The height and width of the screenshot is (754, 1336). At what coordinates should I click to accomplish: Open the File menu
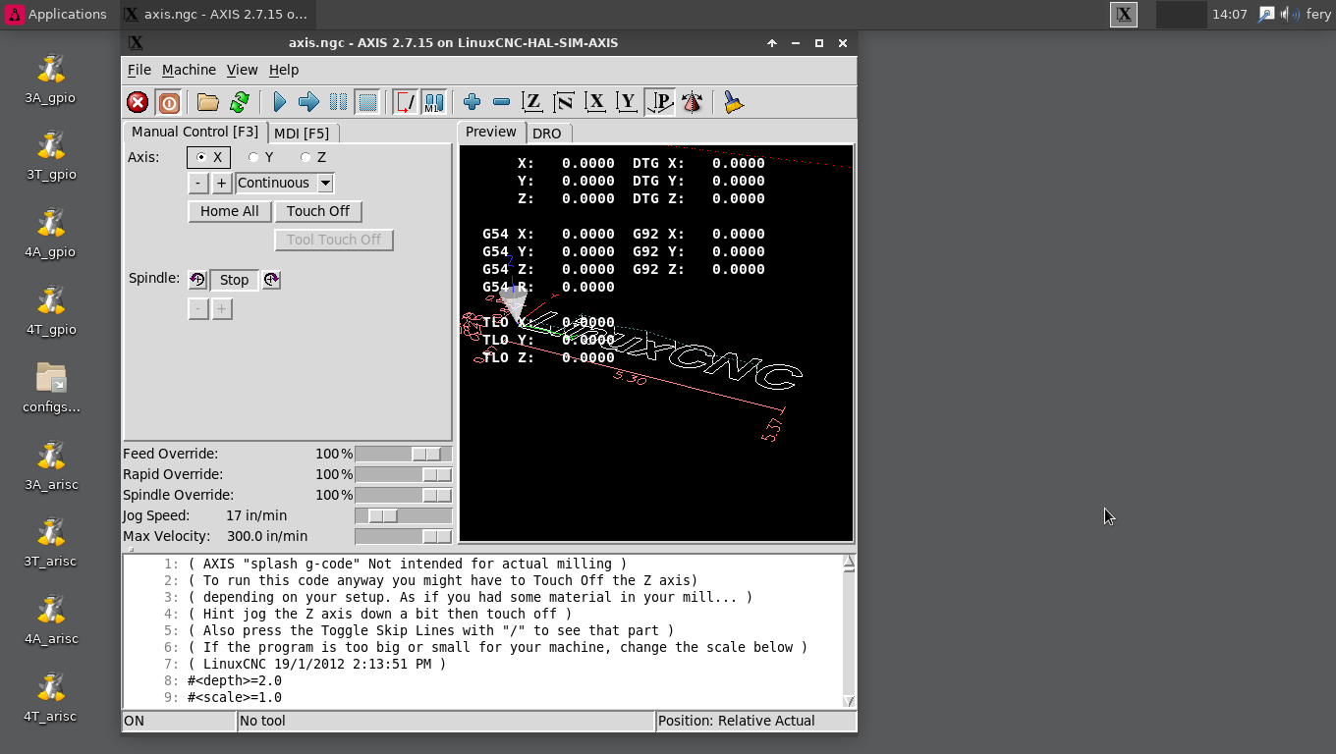tap(139, 70)
